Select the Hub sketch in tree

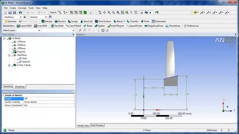coord(24,58)
